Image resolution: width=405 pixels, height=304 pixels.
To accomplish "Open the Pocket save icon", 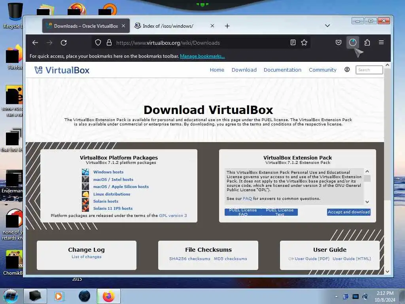I will [x=339, y=42].
